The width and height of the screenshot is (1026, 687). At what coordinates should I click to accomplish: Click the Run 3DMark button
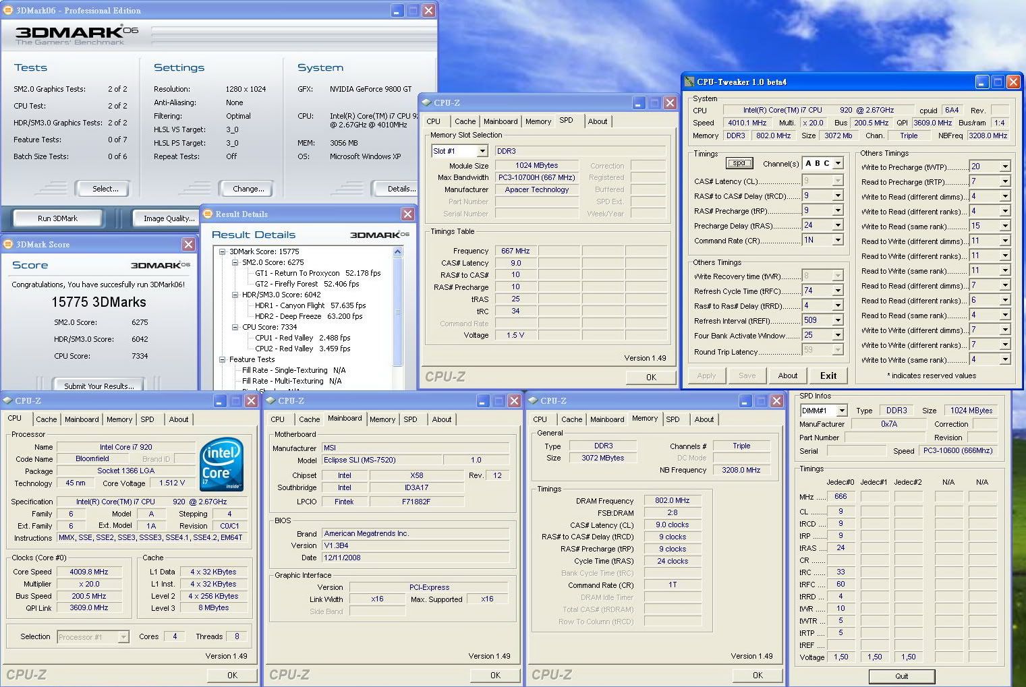click(58, 218)
